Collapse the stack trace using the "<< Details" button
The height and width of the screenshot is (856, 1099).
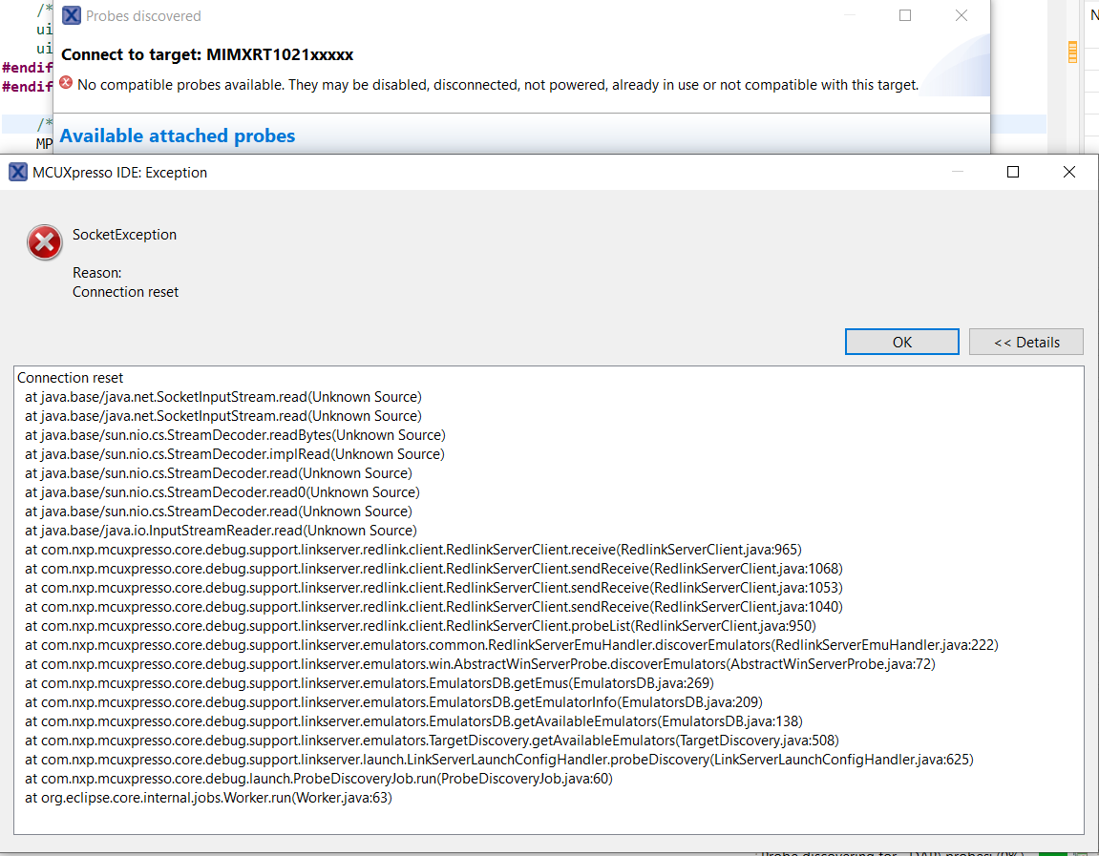[1025, 341]
